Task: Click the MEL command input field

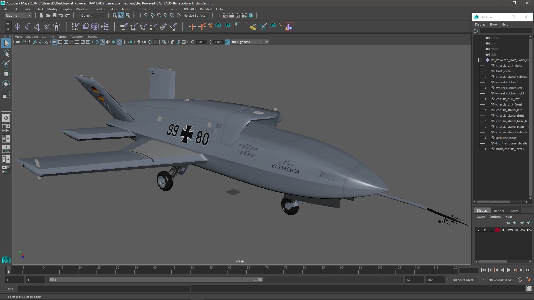Action: coord(103,289)
